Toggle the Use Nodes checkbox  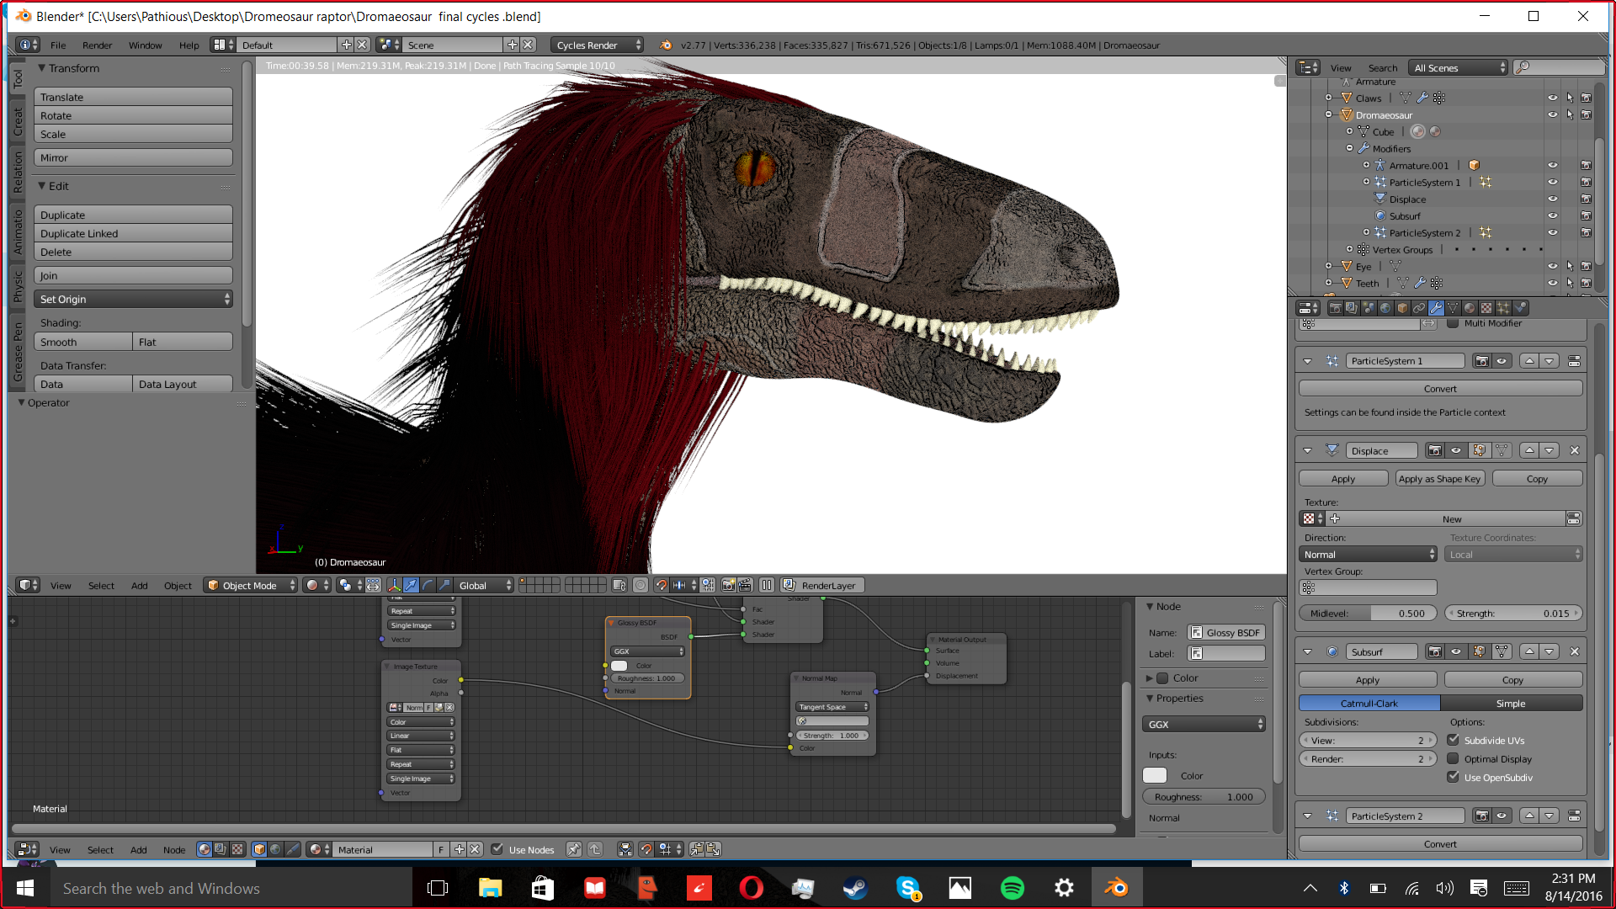pos(497,850)
